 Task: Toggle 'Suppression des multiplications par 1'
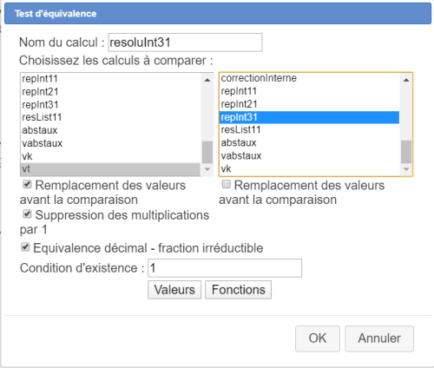point(27,214)
